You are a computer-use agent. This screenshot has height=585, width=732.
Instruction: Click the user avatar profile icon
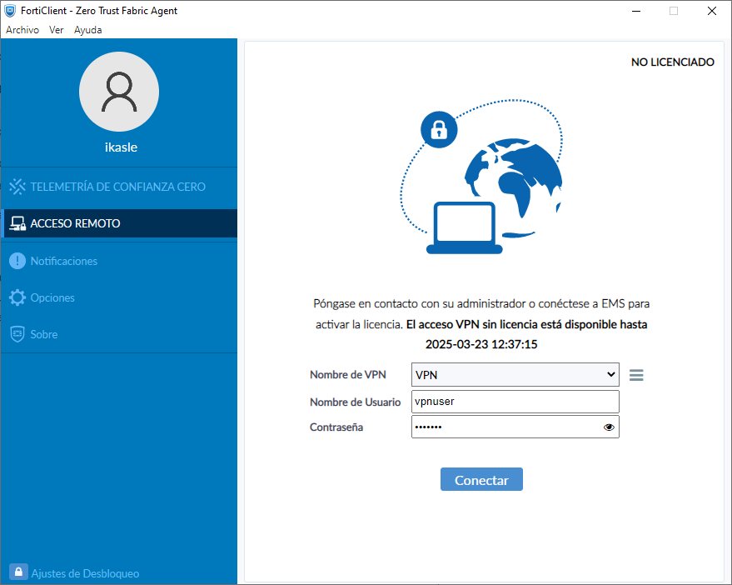[x=118, y=92]
